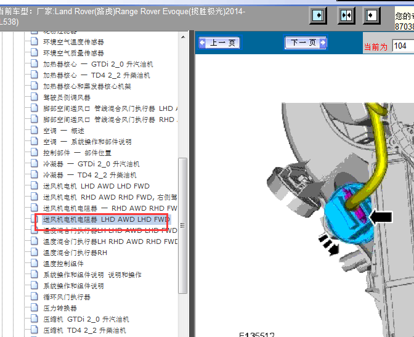Click document icon beside 冷凝器 GTDi 2_0

point(34,163)
